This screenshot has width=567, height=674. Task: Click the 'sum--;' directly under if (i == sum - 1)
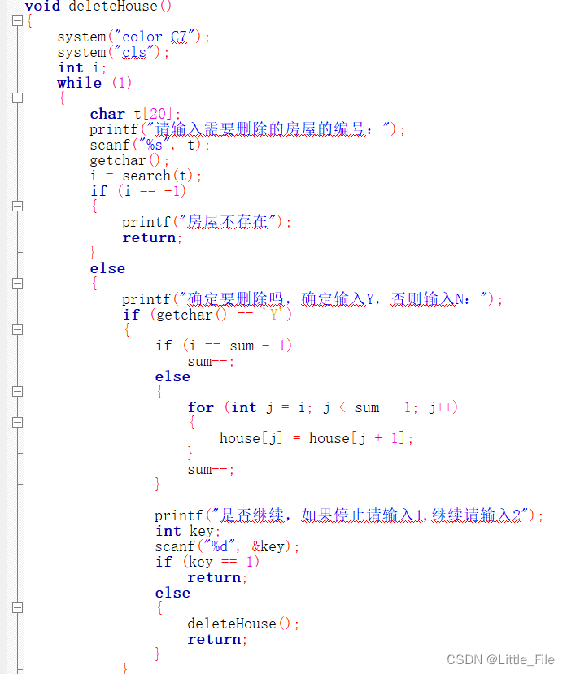211,362
